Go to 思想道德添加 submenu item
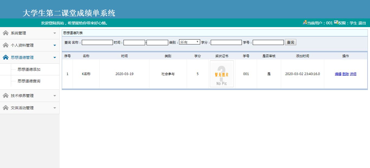Viewport: 370px width, 168px height. (29, 69)
